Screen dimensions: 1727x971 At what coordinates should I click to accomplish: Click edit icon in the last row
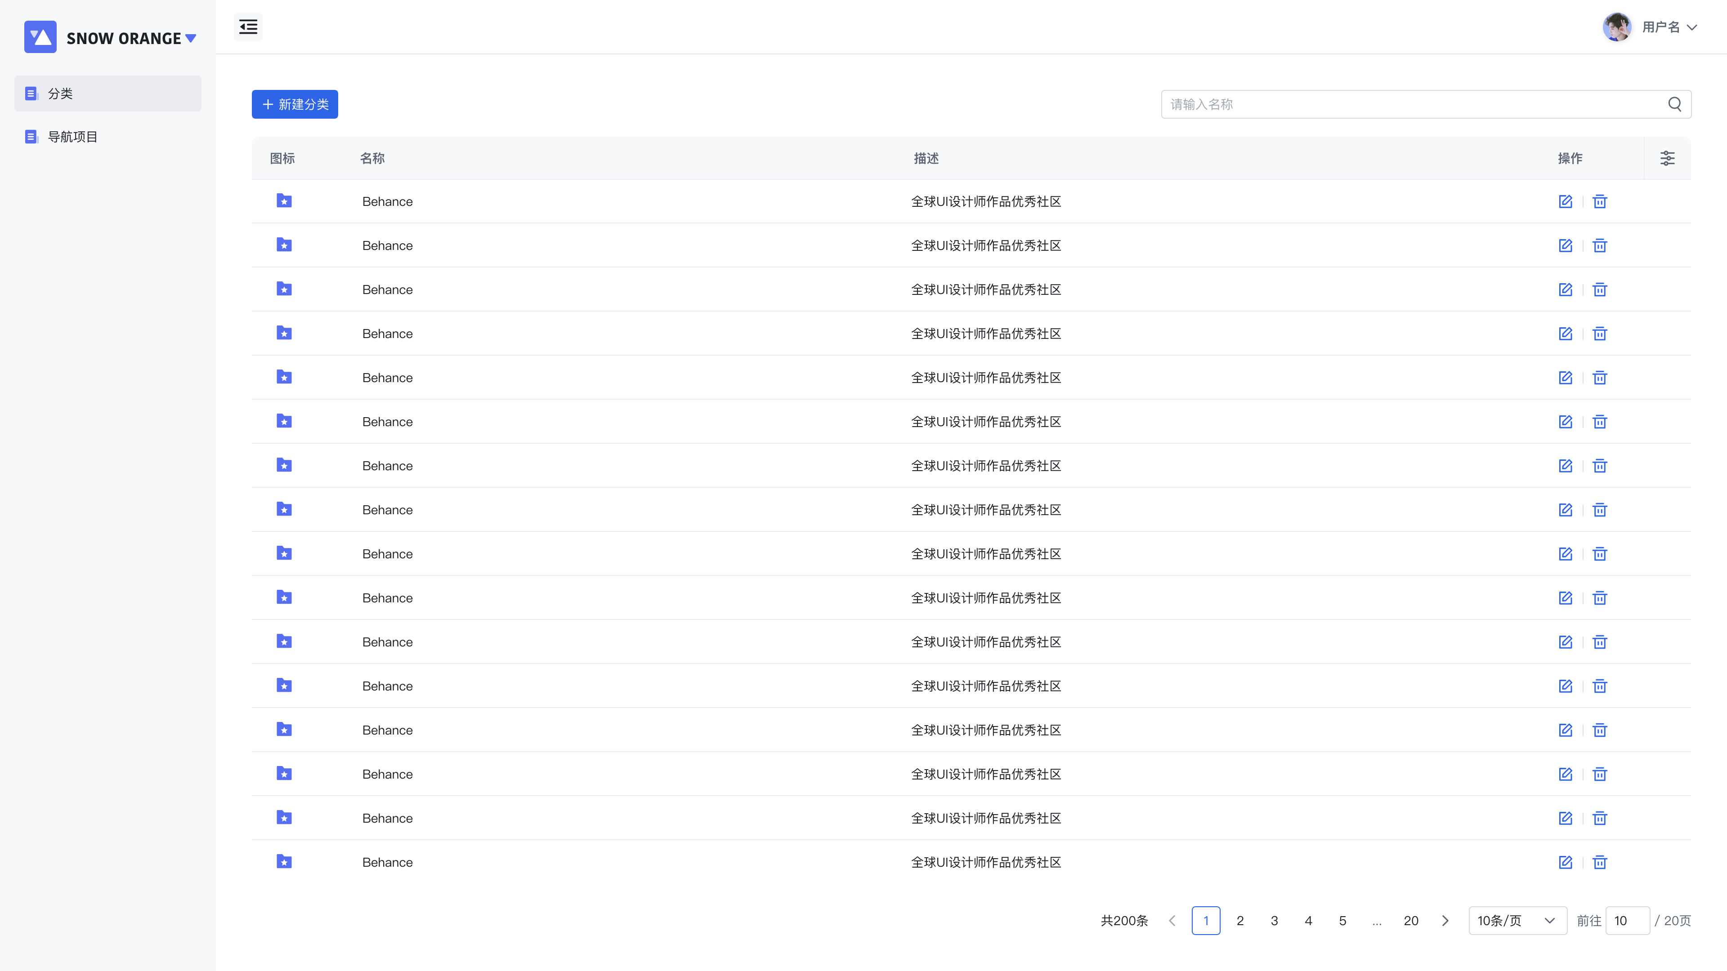click(x=1565, y=863)
